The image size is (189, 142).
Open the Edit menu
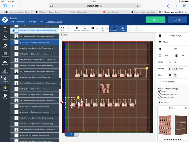[x=12, y=22]
